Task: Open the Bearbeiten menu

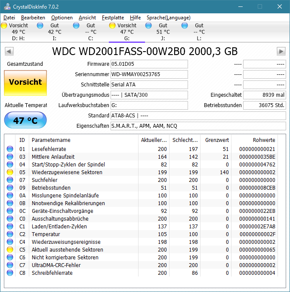Action: 33,18
